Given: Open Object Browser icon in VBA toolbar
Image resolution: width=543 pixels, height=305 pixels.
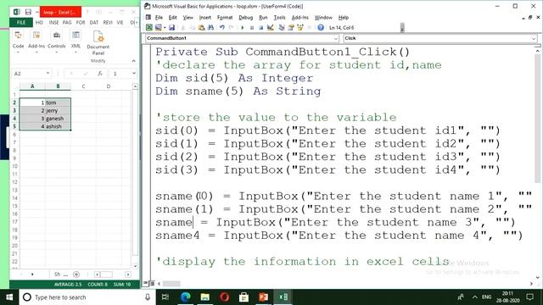Looking at the screenshot, I should point(299,28).
